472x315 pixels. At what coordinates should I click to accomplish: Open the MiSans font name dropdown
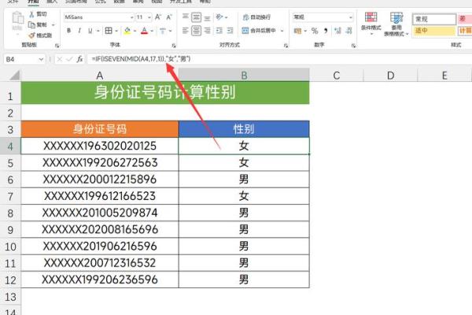131,17
